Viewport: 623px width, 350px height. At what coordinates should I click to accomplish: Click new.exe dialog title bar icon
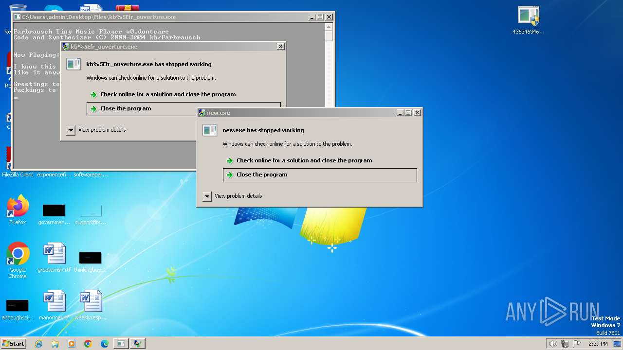[x=202, y=113]
